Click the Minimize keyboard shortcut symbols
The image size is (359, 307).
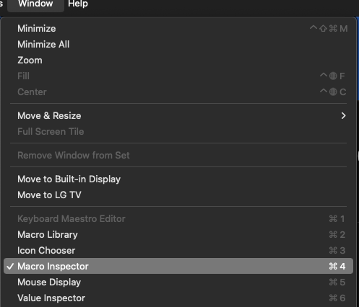[329, 29]
